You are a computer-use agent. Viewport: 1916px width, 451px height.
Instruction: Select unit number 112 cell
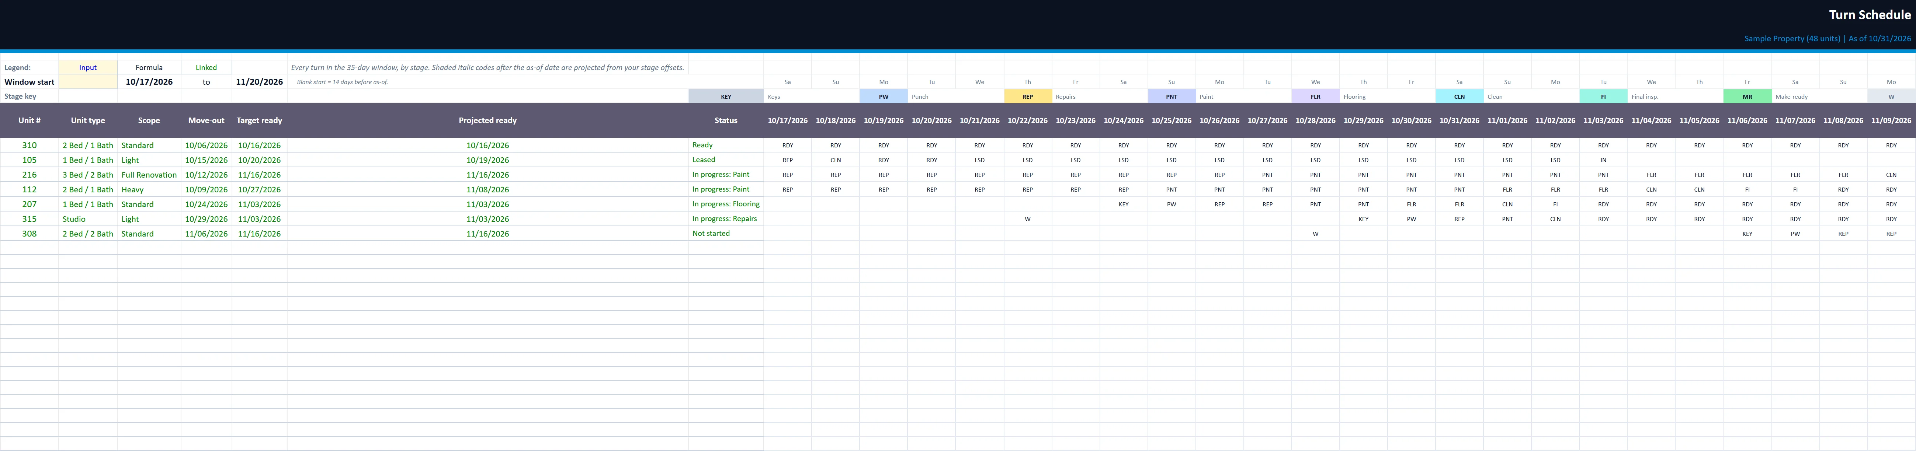29,189
